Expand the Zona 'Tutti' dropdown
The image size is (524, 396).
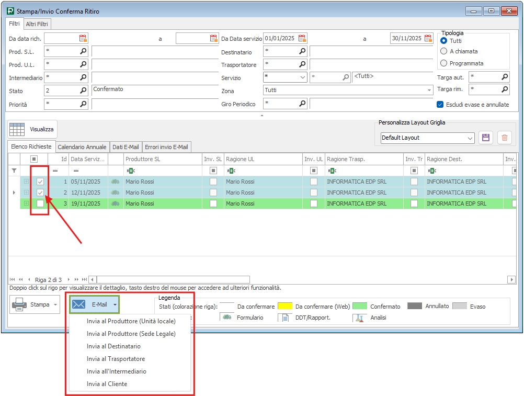[429, 90]
